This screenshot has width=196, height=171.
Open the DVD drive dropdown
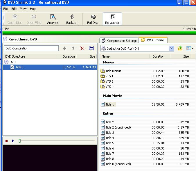(x=171, y=48)
